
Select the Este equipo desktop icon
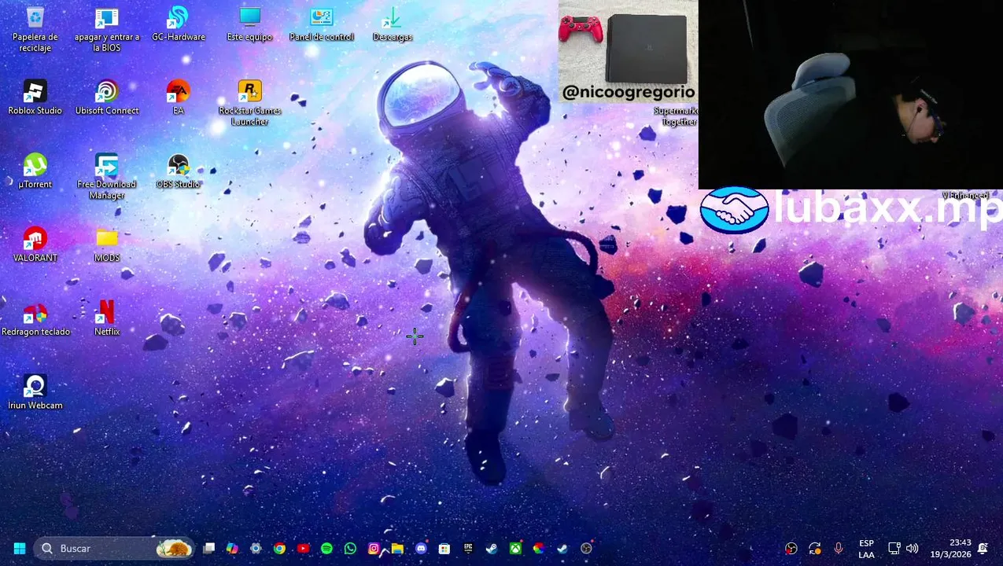(249, 24)
